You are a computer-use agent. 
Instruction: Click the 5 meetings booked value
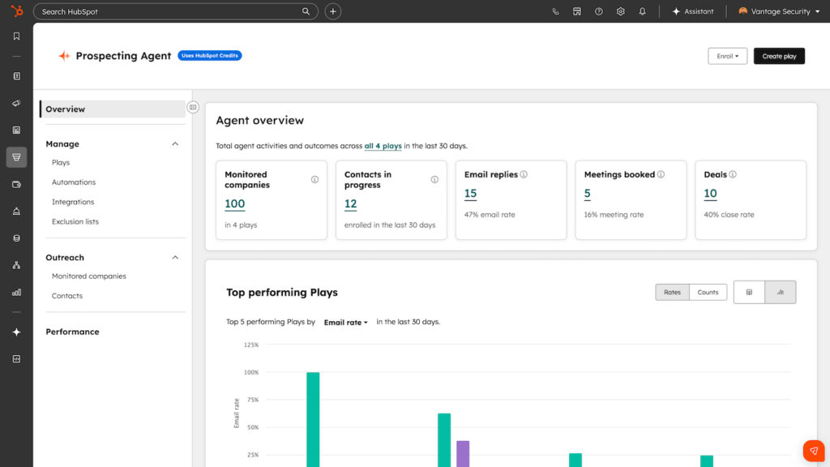[x=587, y=193]
